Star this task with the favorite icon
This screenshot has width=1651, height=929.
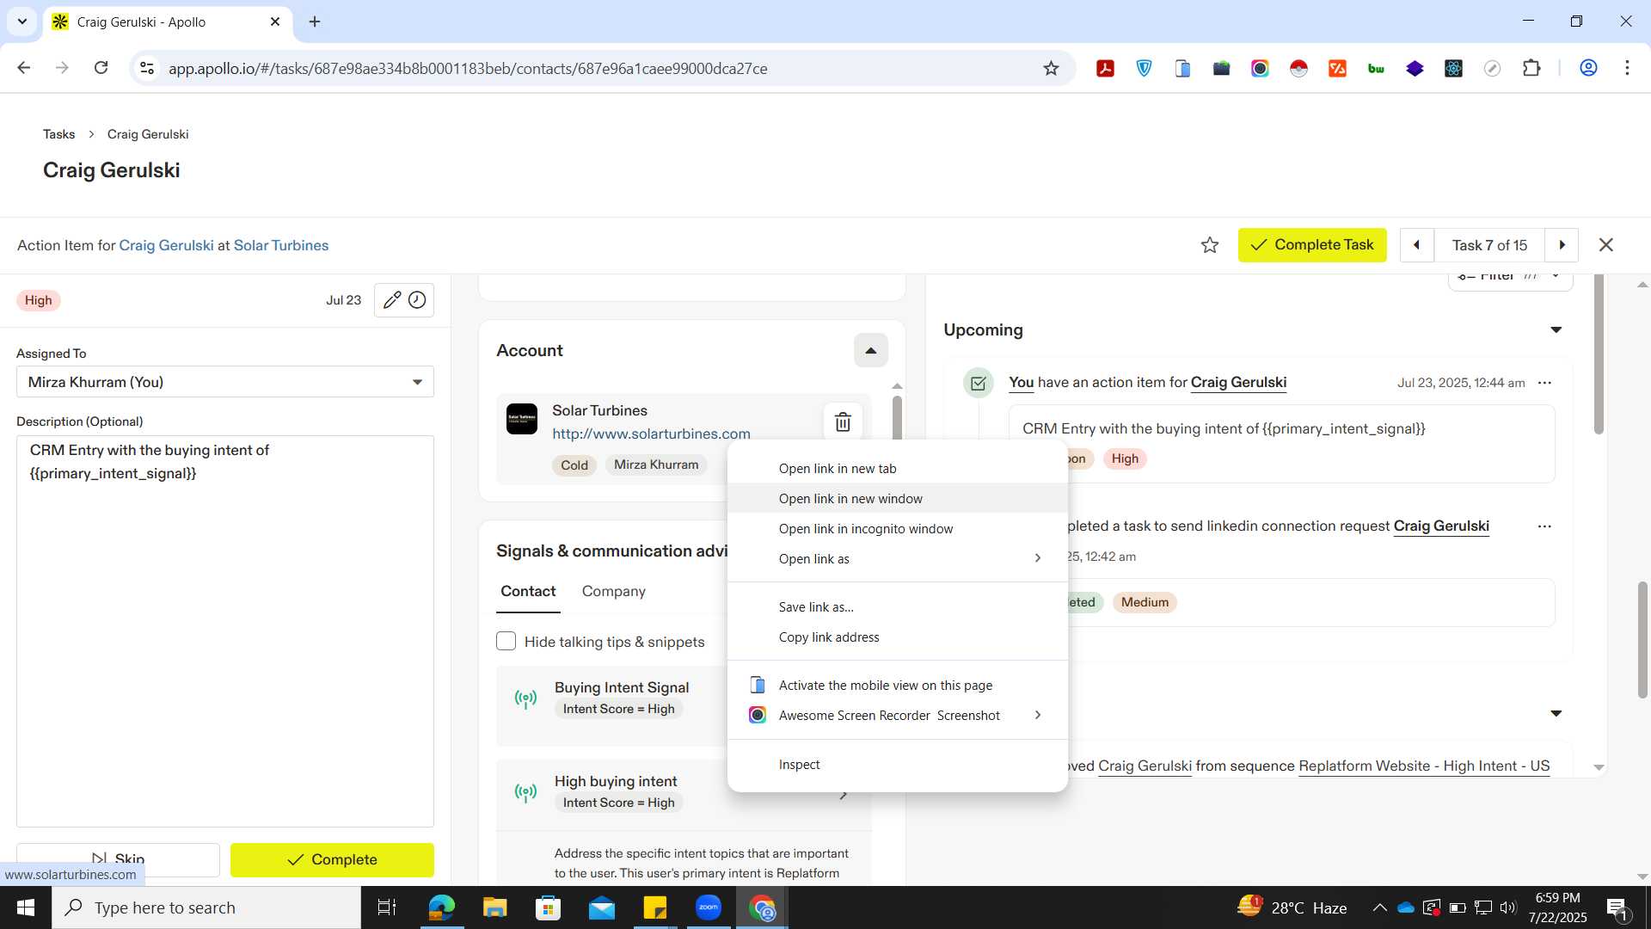pos(1210,245)
